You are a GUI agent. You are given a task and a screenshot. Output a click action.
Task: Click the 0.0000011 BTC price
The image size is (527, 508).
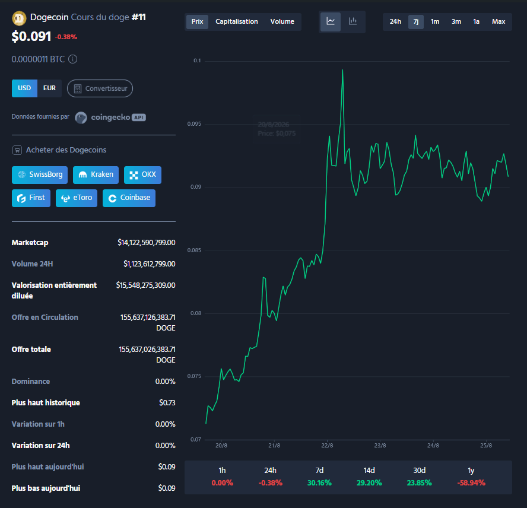pos(38,59)
